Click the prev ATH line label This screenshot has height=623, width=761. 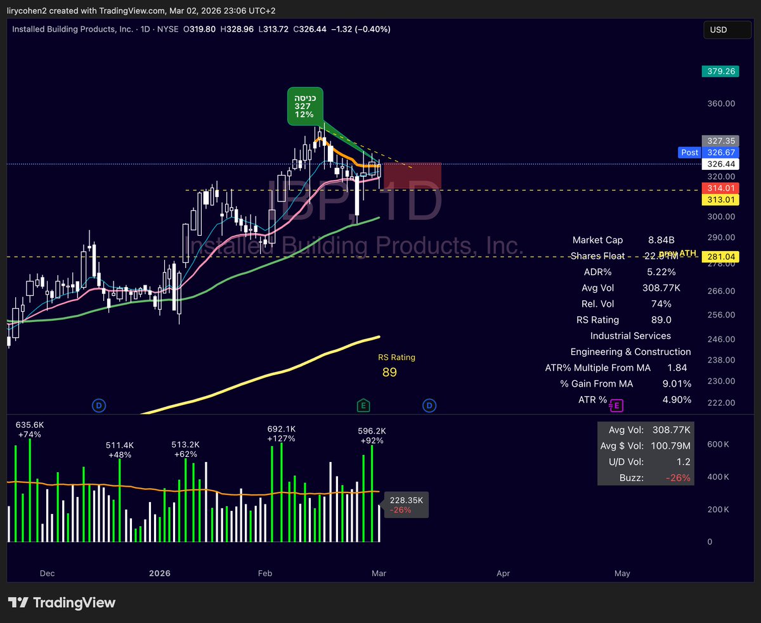click(x=677, y=253)
